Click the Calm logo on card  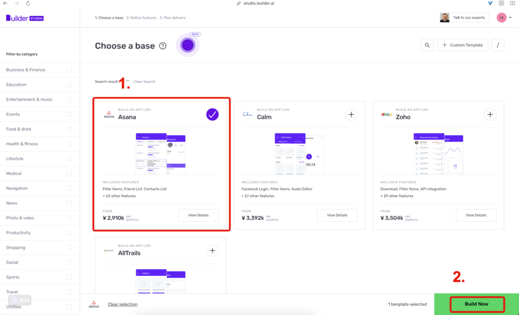click(247, 115)
